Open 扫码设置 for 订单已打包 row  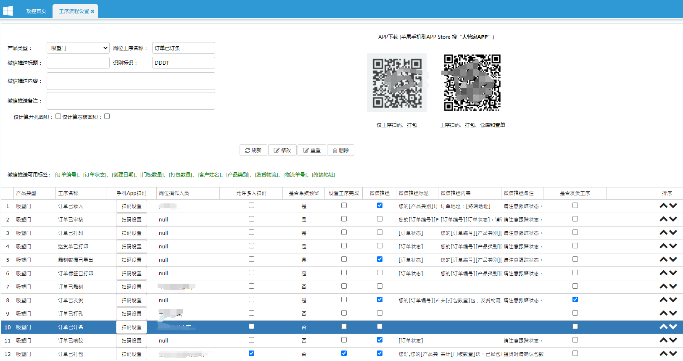(132, 354)
